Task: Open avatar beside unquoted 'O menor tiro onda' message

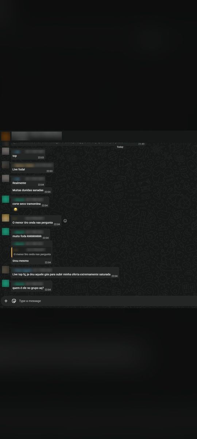Action: 5,218
